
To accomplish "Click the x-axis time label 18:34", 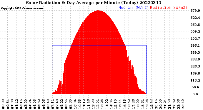I will click(142, 104).
